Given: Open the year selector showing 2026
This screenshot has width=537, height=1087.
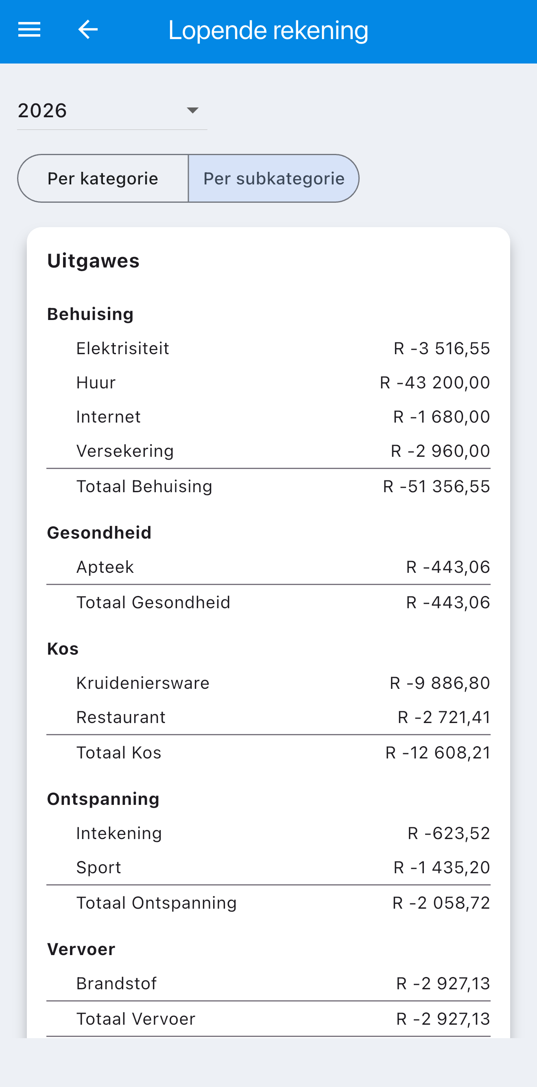Looking at the screenshot, I should coord(112,111).
